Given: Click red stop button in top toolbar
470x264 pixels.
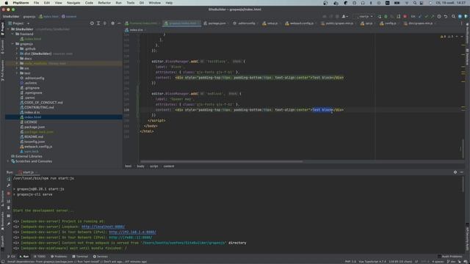Looking at the screenshot, I should 405,16.
